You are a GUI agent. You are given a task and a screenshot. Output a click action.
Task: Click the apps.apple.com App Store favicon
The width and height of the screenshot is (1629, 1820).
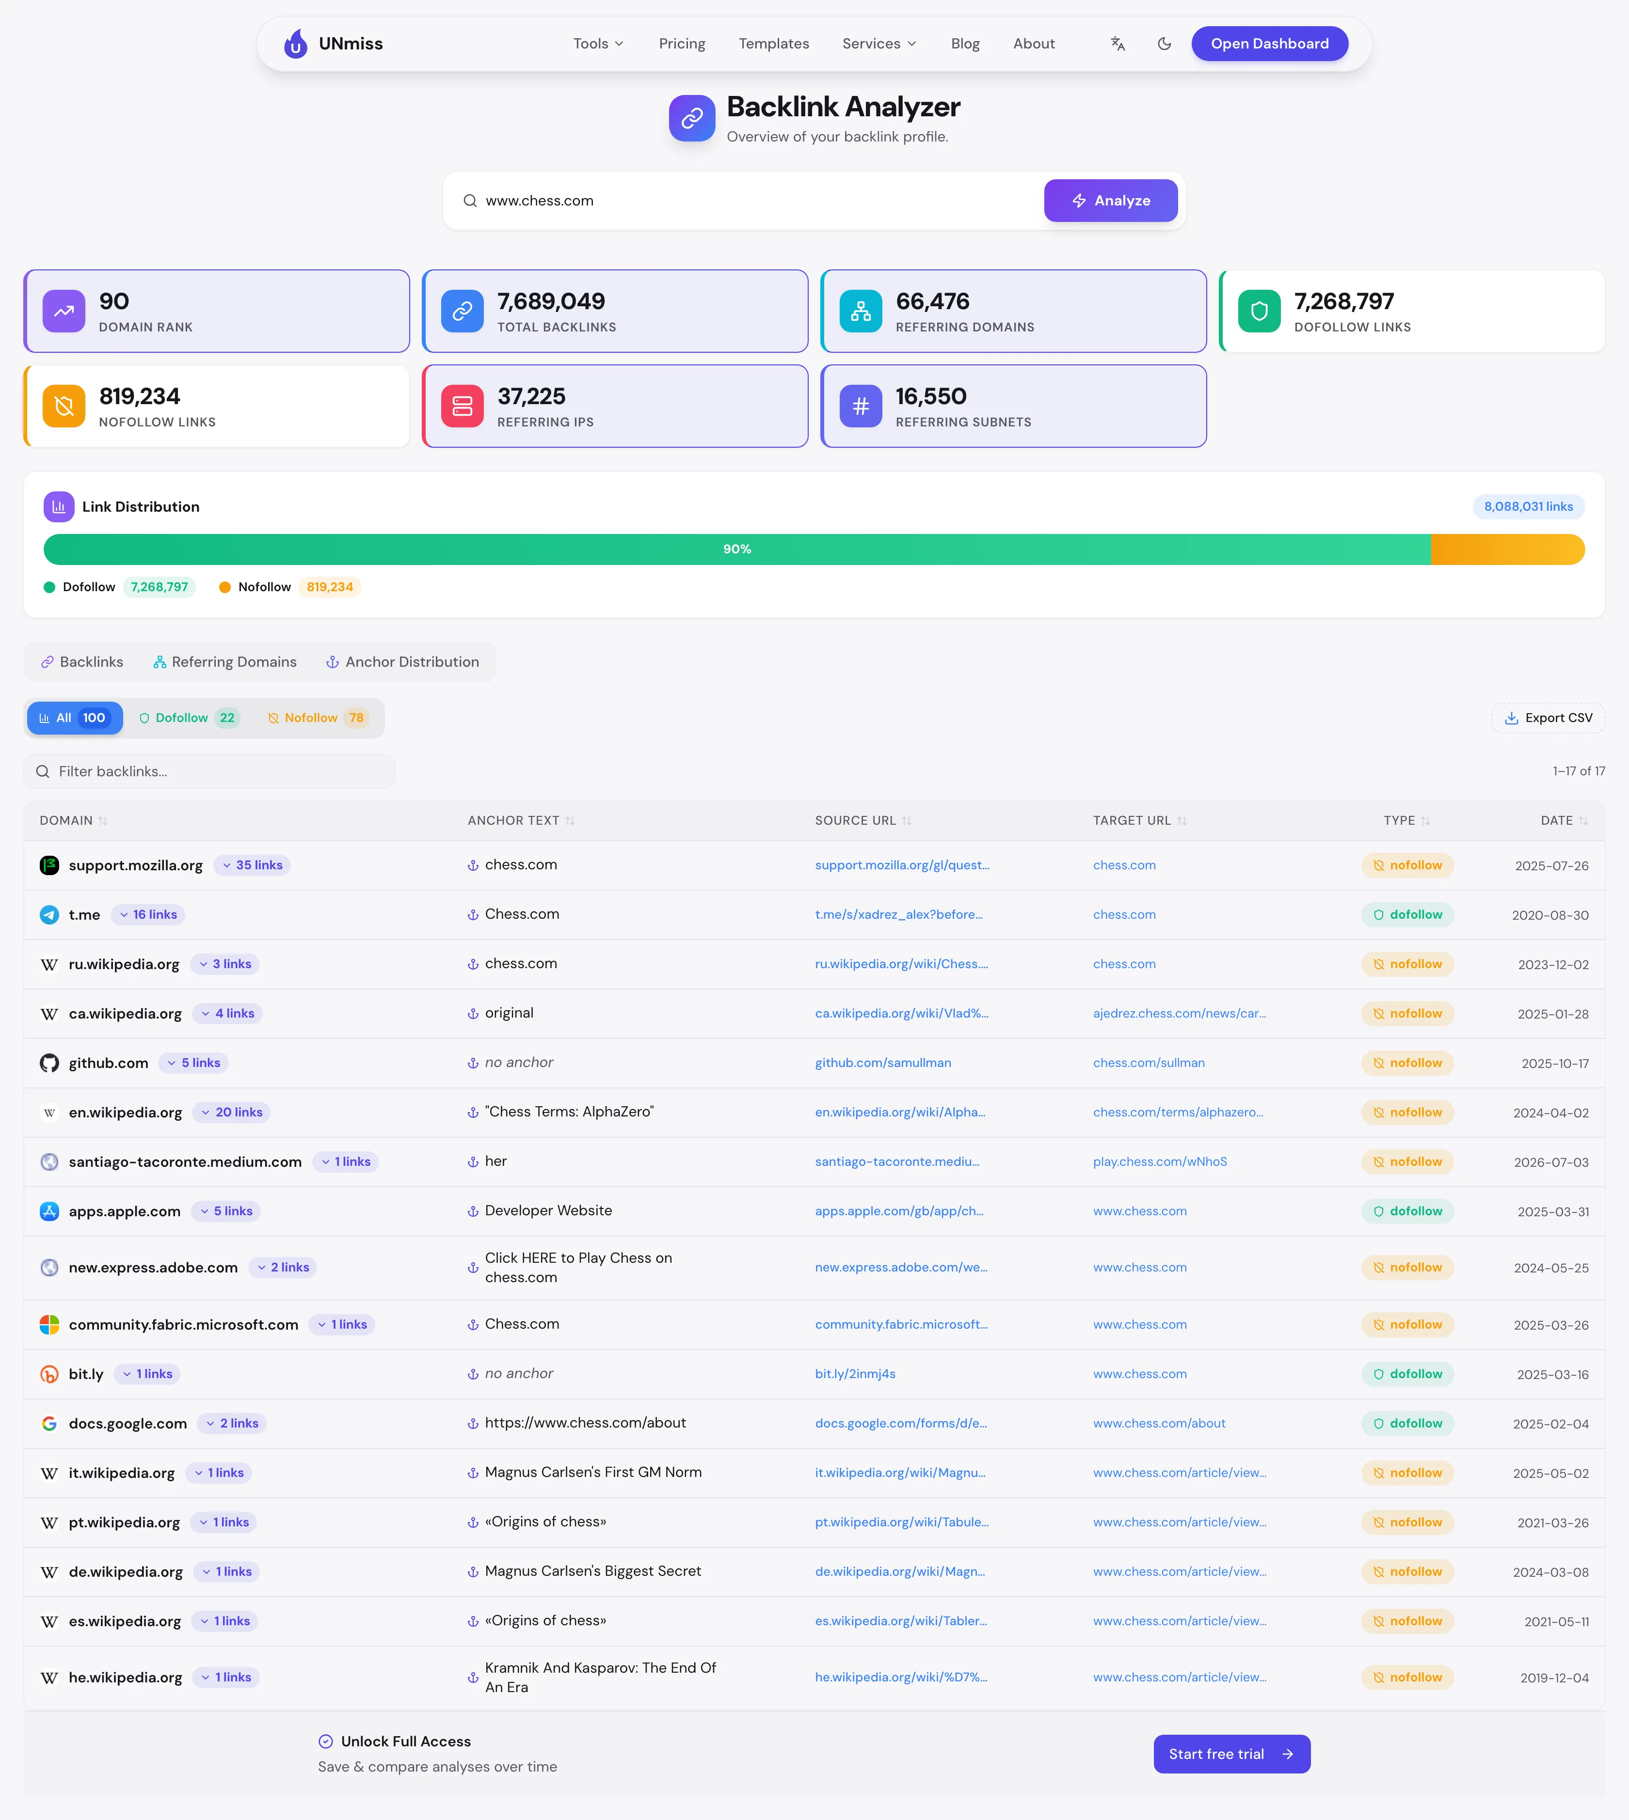pos(49,1211)
